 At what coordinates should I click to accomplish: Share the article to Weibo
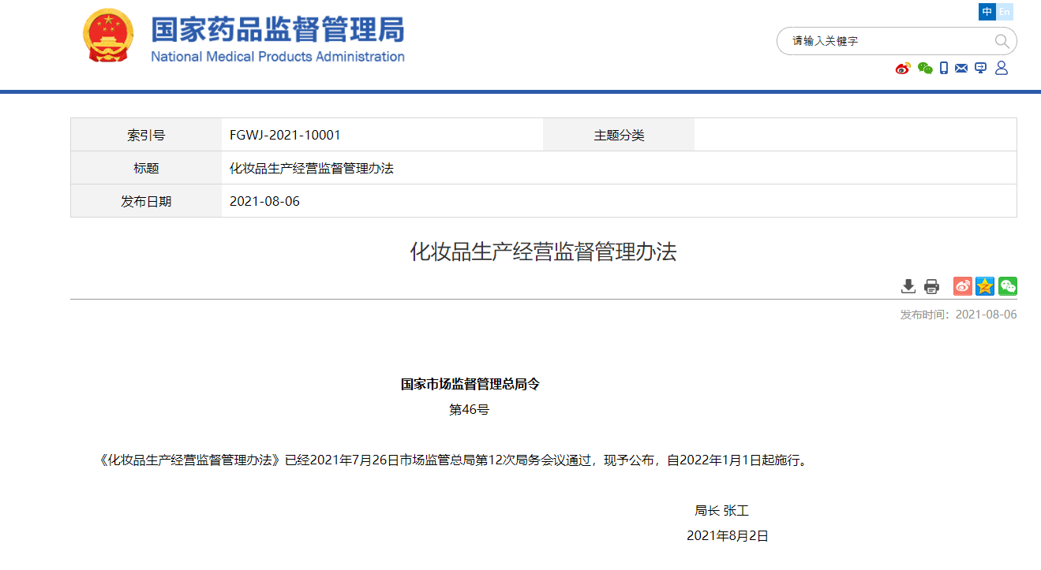pos(963,286)
